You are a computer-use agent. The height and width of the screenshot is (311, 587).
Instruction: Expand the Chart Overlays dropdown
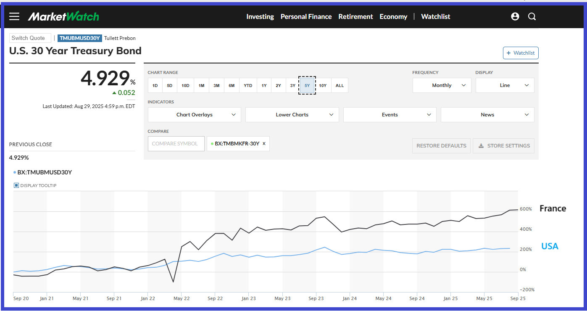(194, 115)
